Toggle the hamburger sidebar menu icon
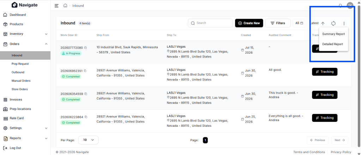 point(56,6)
